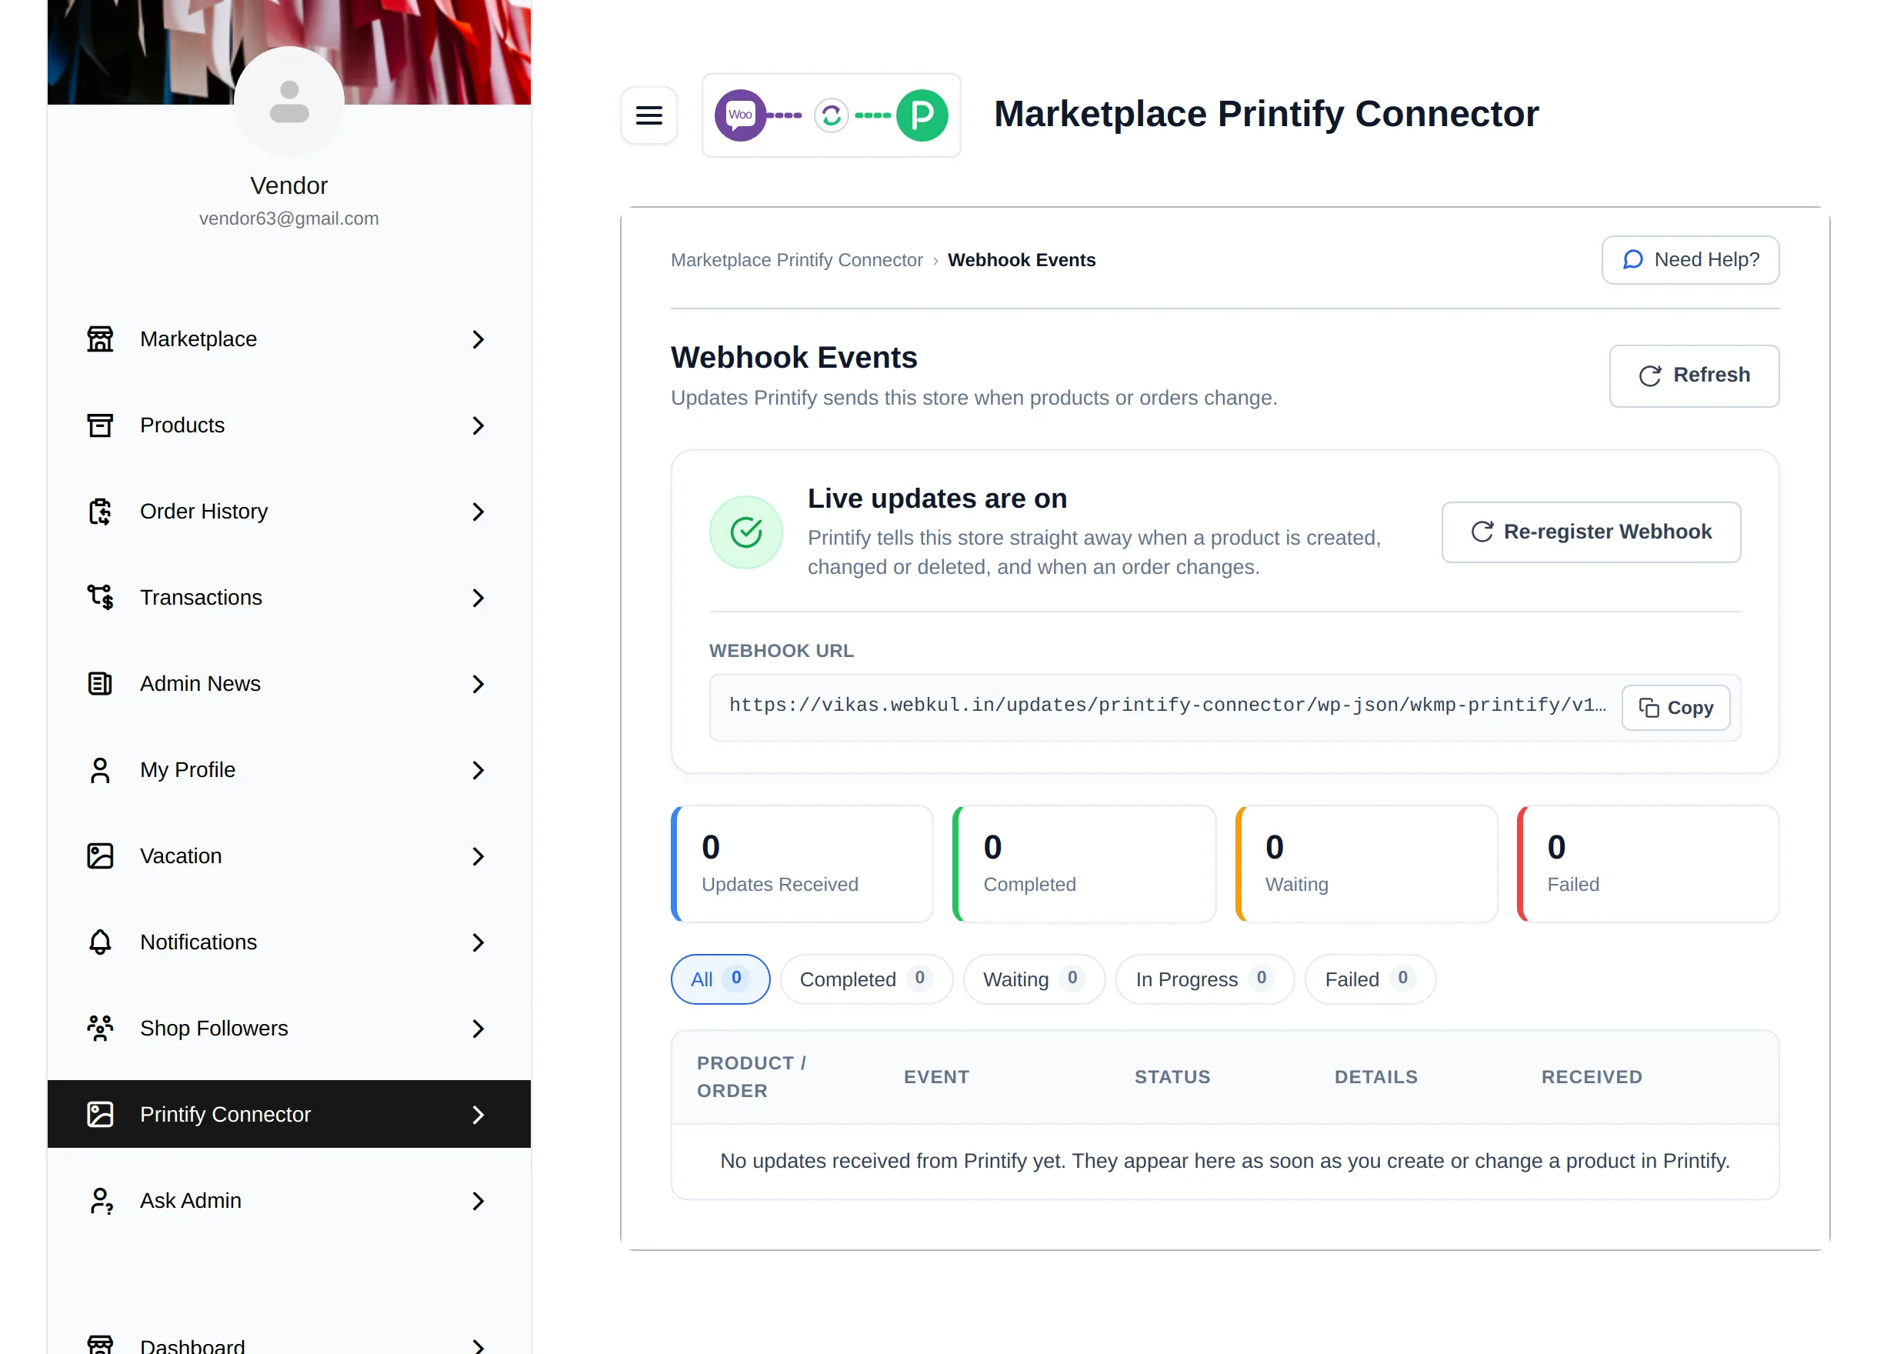The width and height of the screenshot is (1877, 1354).
Task: Click Re-register Webhook button
Action: coord(1591,532)
